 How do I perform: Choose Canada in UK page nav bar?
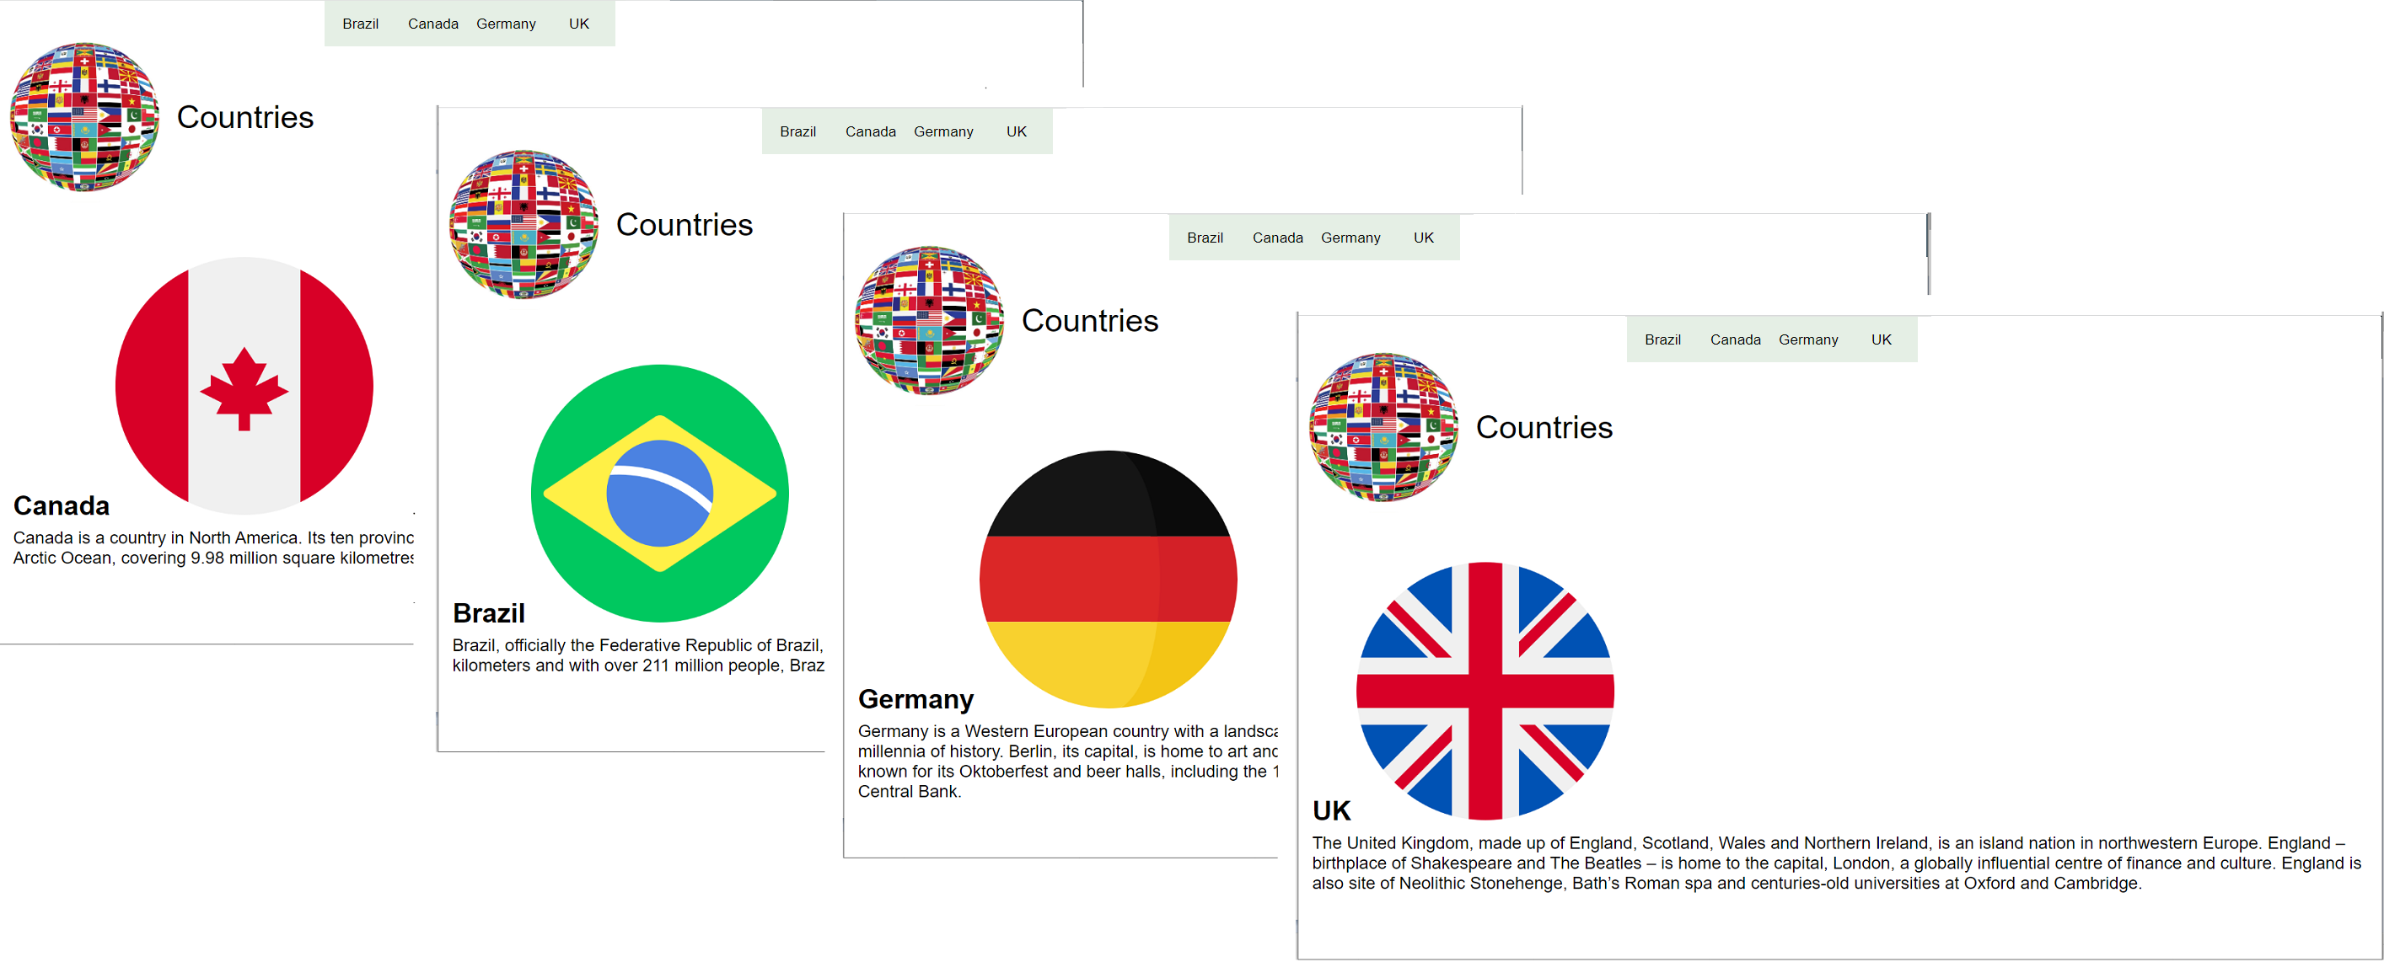(1734, 339)
